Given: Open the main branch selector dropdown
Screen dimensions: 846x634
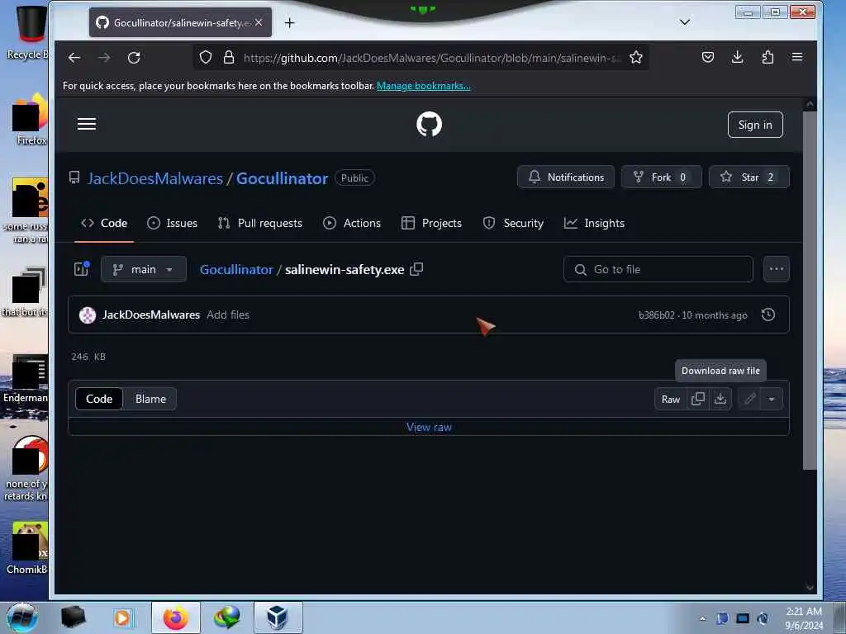Looking at the screenshot, I should click(x=144, y=269).
